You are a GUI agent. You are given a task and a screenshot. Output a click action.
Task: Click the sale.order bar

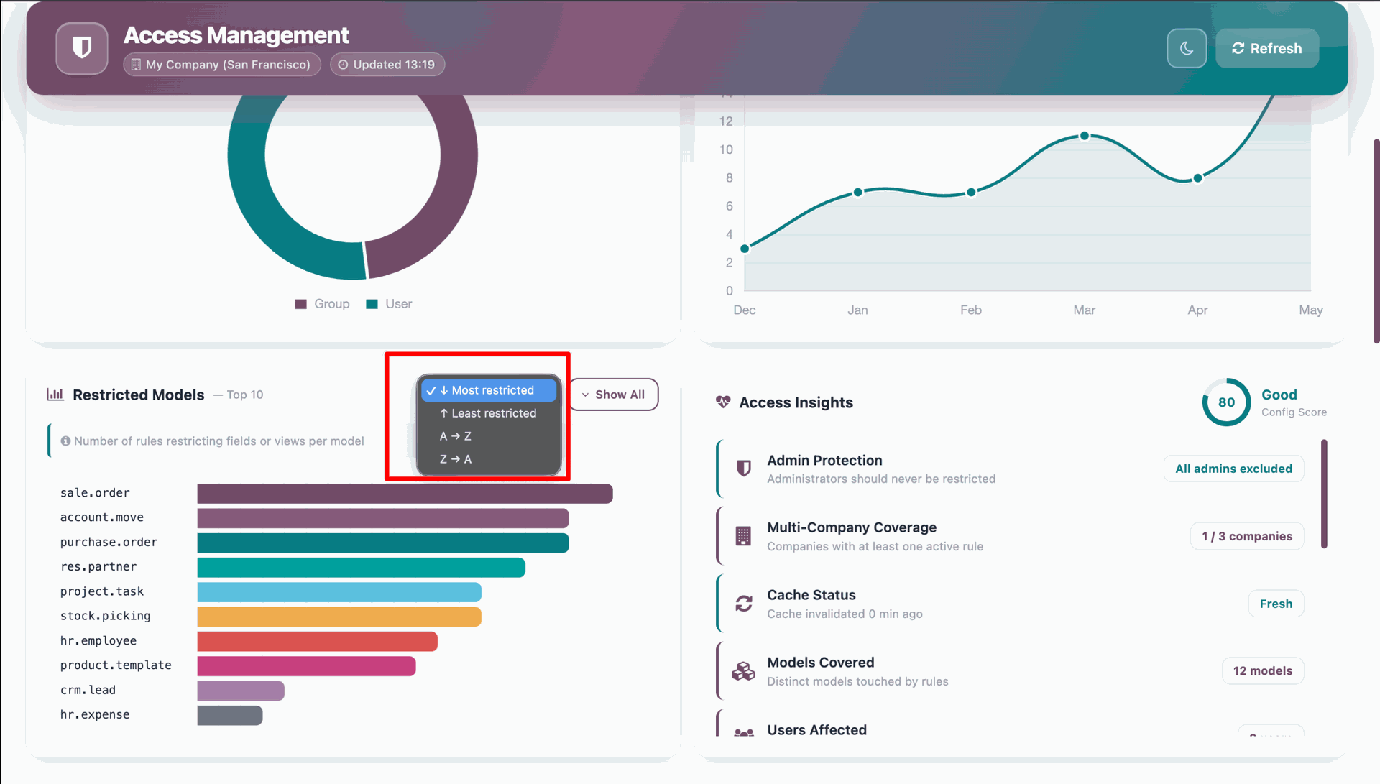(405, 493)
